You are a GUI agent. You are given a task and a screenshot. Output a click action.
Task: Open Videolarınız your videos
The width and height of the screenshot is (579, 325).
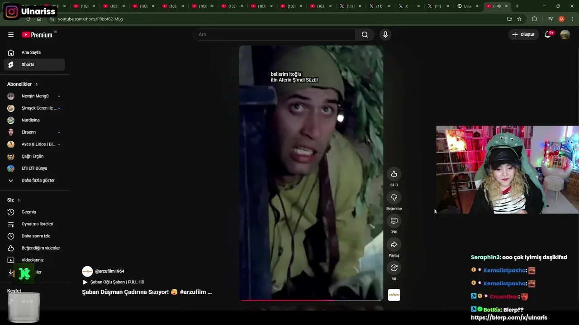point(34,260)
